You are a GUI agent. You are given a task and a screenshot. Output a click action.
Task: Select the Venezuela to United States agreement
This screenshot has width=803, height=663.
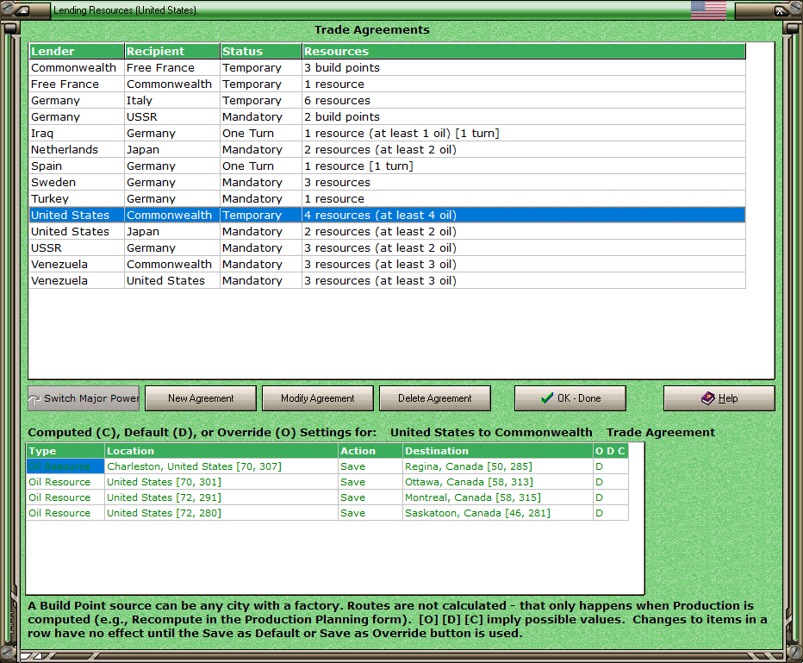(x=387, y=281)
